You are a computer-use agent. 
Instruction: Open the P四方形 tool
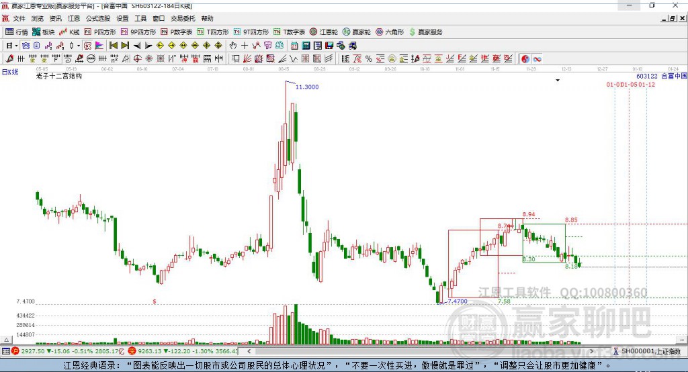pyautogui.click(x=100, y=32)
